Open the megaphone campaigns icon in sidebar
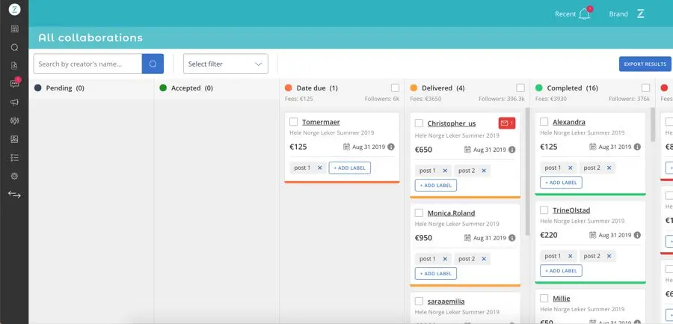 click(x=14, y=103)
